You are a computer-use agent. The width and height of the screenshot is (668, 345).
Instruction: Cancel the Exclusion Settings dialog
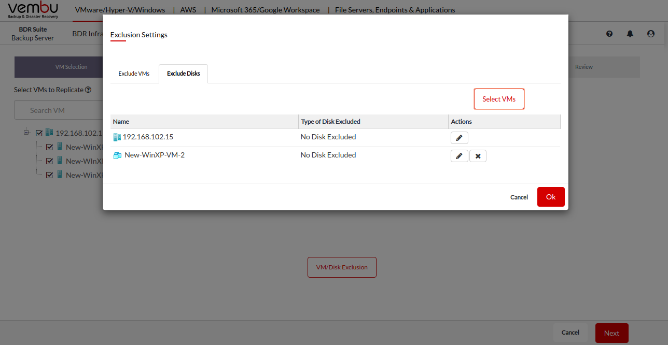tap(519, 197)
